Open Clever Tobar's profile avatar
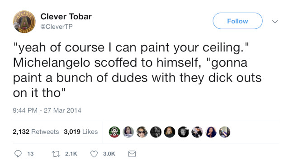Viewport: 294px width, 168px height. 24,22
